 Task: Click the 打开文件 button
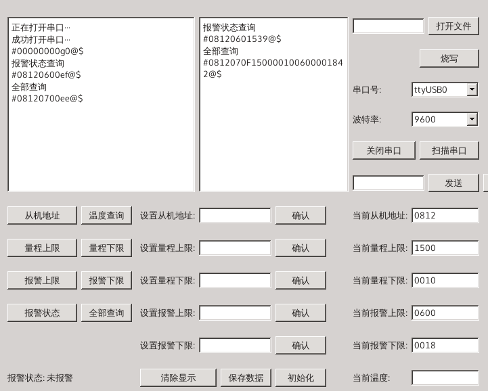click(453, 26)
